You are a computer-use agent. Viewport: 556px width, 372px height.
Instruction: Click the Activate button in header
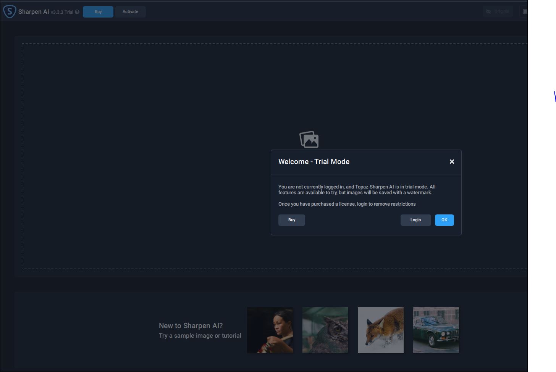(x=130, y=11)
